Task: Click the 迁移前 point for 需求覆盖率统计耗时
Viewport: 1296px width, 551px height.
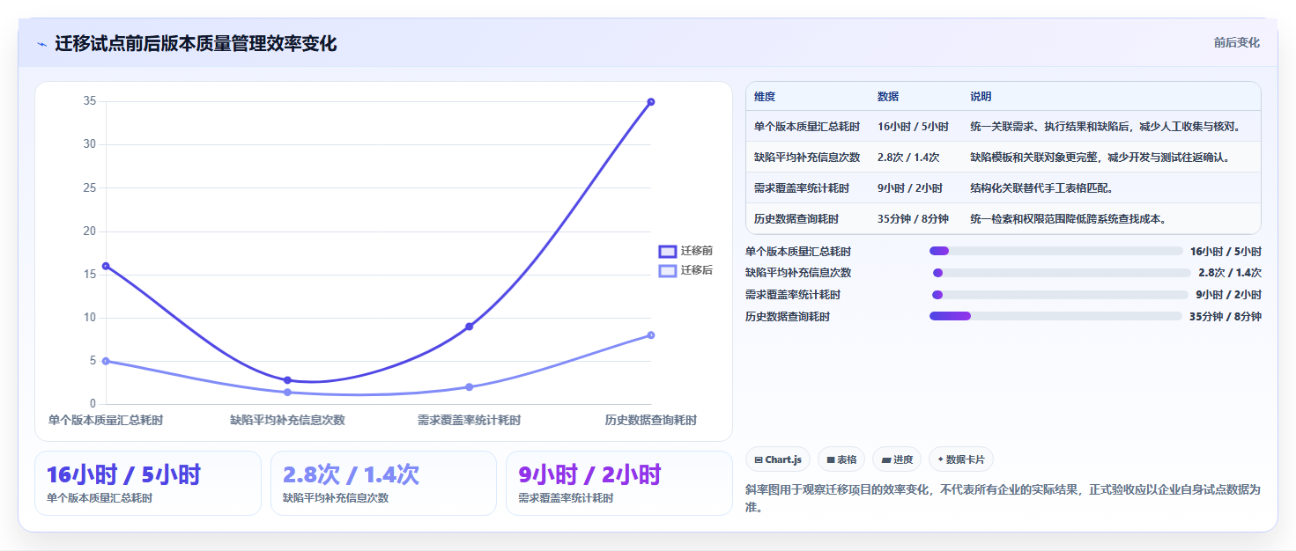Action: point(469,327)
